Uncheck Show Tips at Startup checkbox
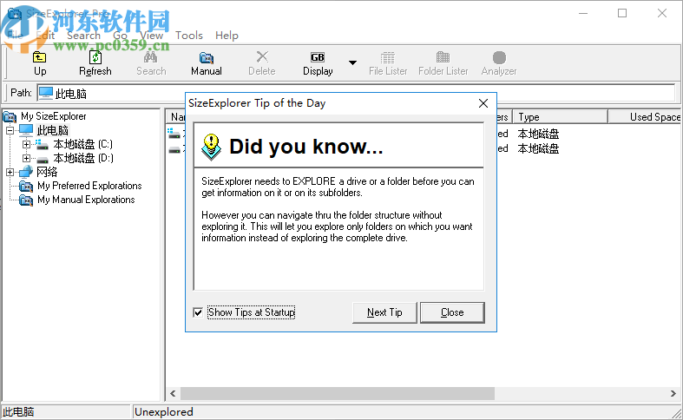This screenshot has height=420, width=683. [x=198, y=312]
